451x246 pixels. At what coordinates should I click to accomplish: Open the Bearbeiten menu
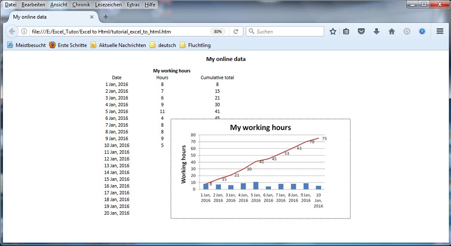[33, 5]
